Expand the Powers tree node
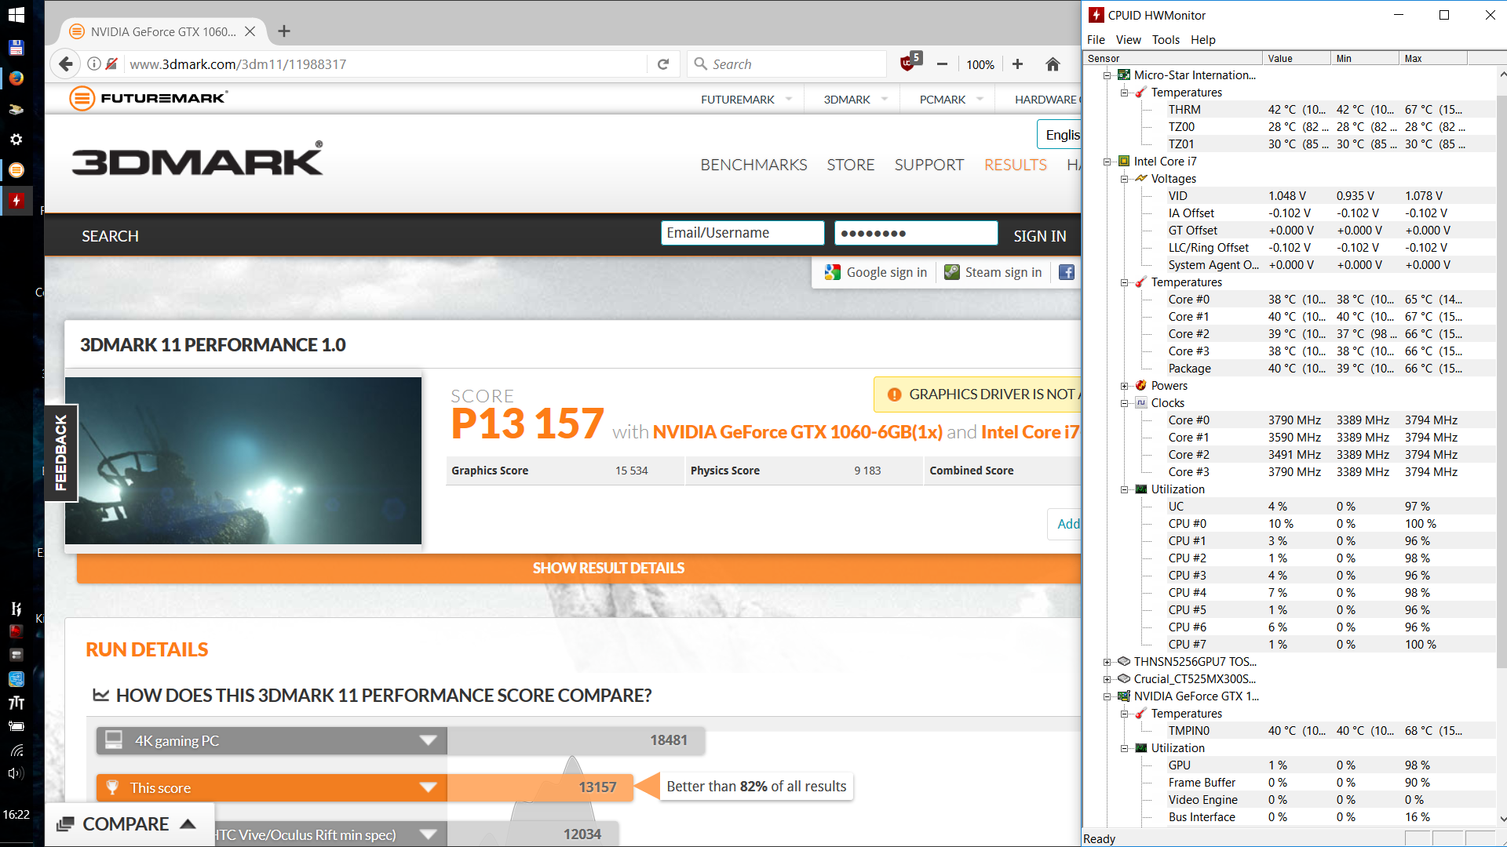 [1124, 386]
